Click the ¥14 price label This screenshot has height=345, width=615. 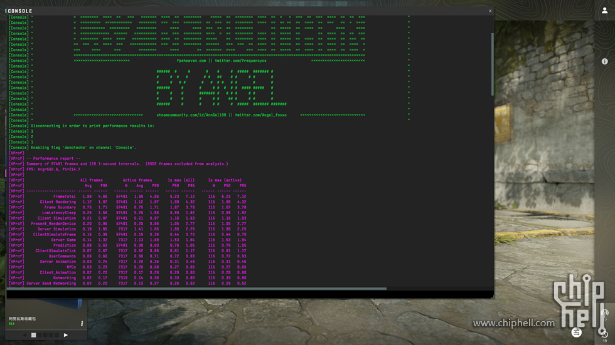click(12, 324)
